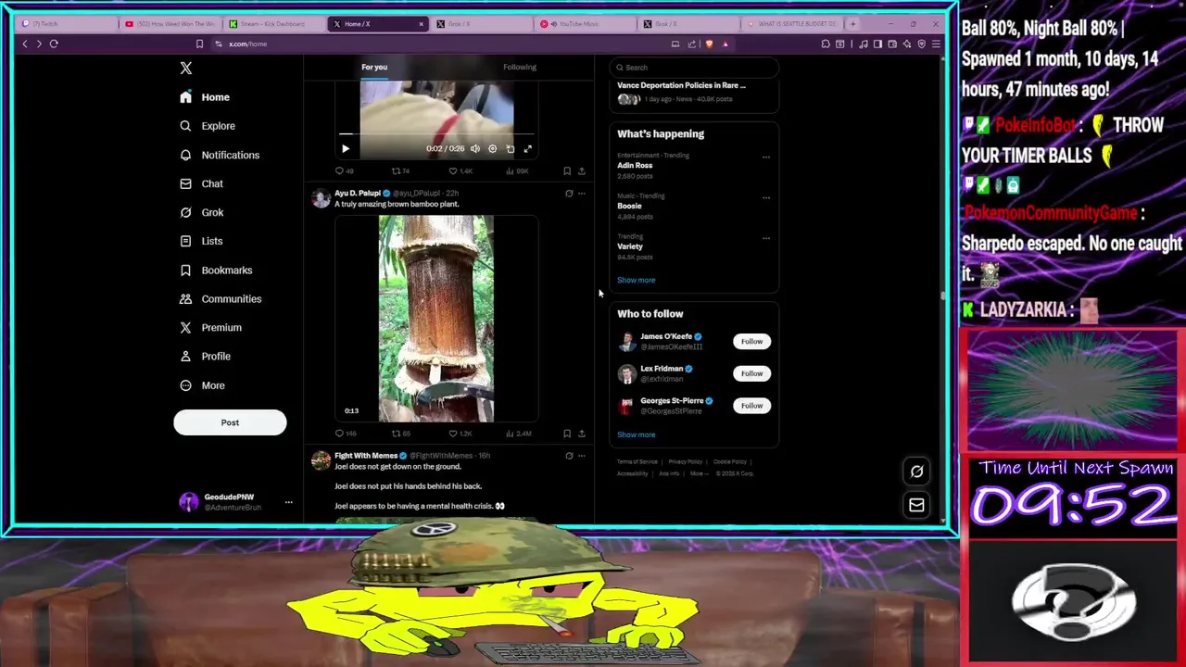The width and height of the screenshot is (1186, 667).
Task: Open Home in X sidebar
Action: pyautogui.click(x=206, y=97)
